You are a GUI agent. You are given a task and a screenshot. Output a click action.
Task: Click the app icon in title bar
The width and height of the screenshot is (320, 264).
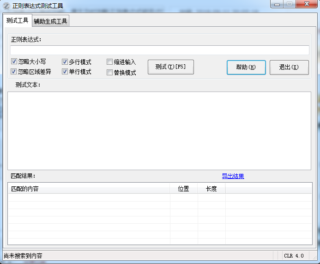pyautogui.click(x=6, y=6)
